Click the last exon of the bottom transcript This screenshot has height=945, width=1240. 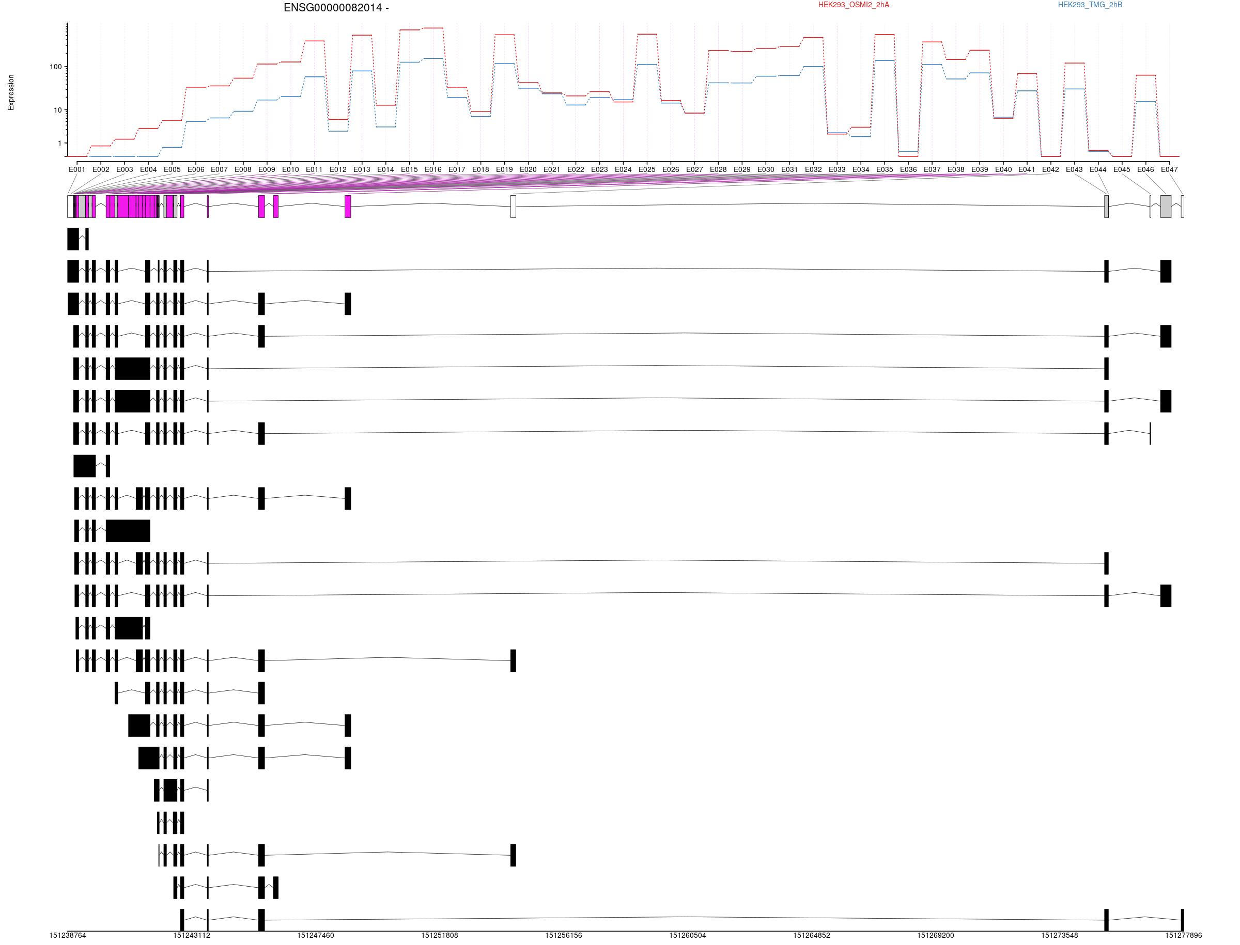coord(1182,920)
